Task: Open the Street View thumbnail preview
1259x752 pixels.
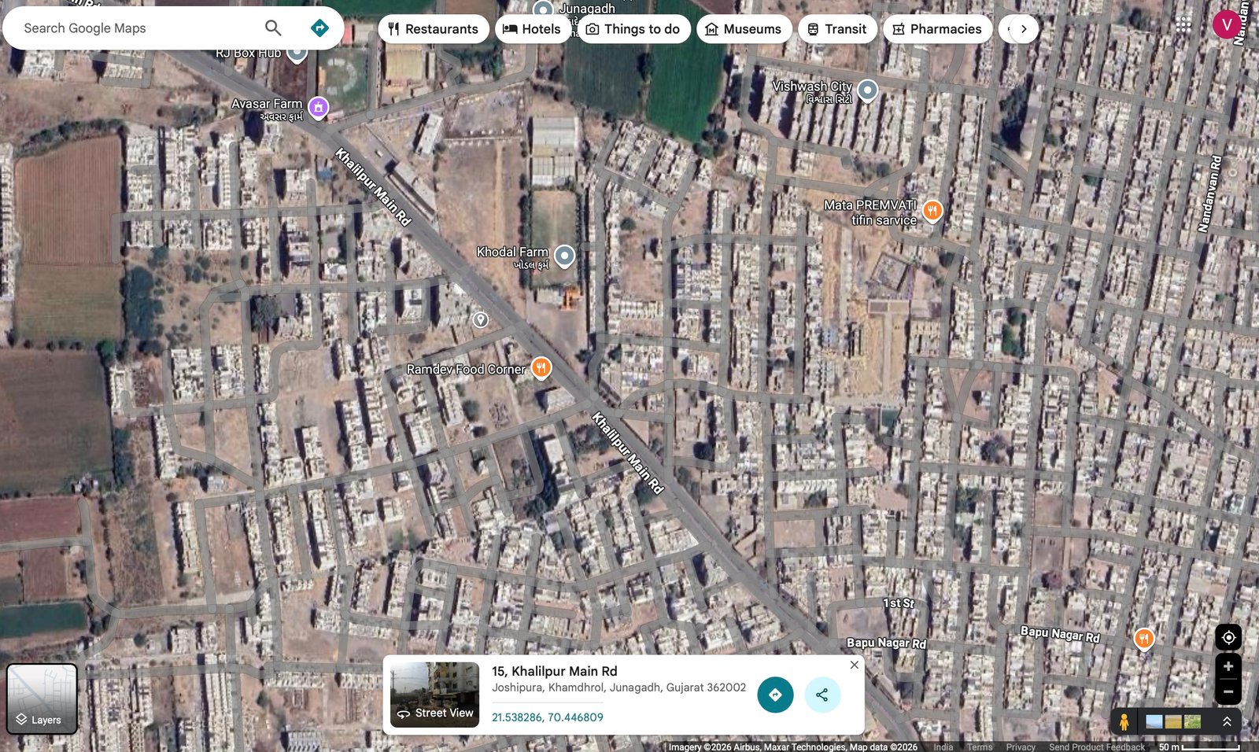Action: point(435,694)
